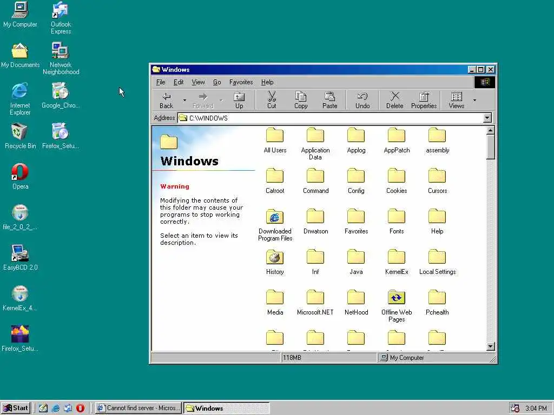The height and width of the screenshot is (415, 554).
Task: Click the vertical scrollbar thumb
Action: [x=490, y=147]
